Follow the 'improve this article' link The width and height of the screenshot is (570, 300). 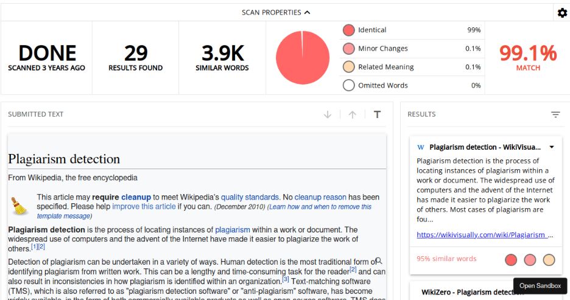tap(144, 207)
